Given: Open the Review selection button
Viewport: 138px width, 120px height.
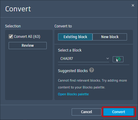Looking at the screenshot, I should tap(28, 46).
